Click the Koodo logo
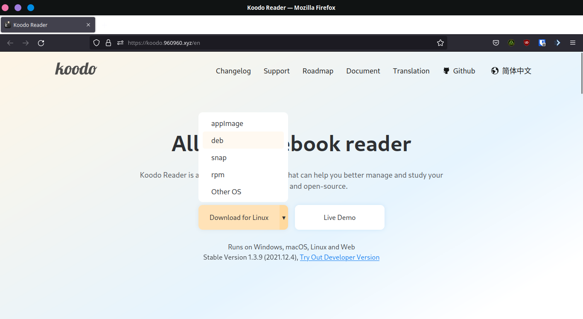This screenshot has width=583, height=319. (76, 68)
